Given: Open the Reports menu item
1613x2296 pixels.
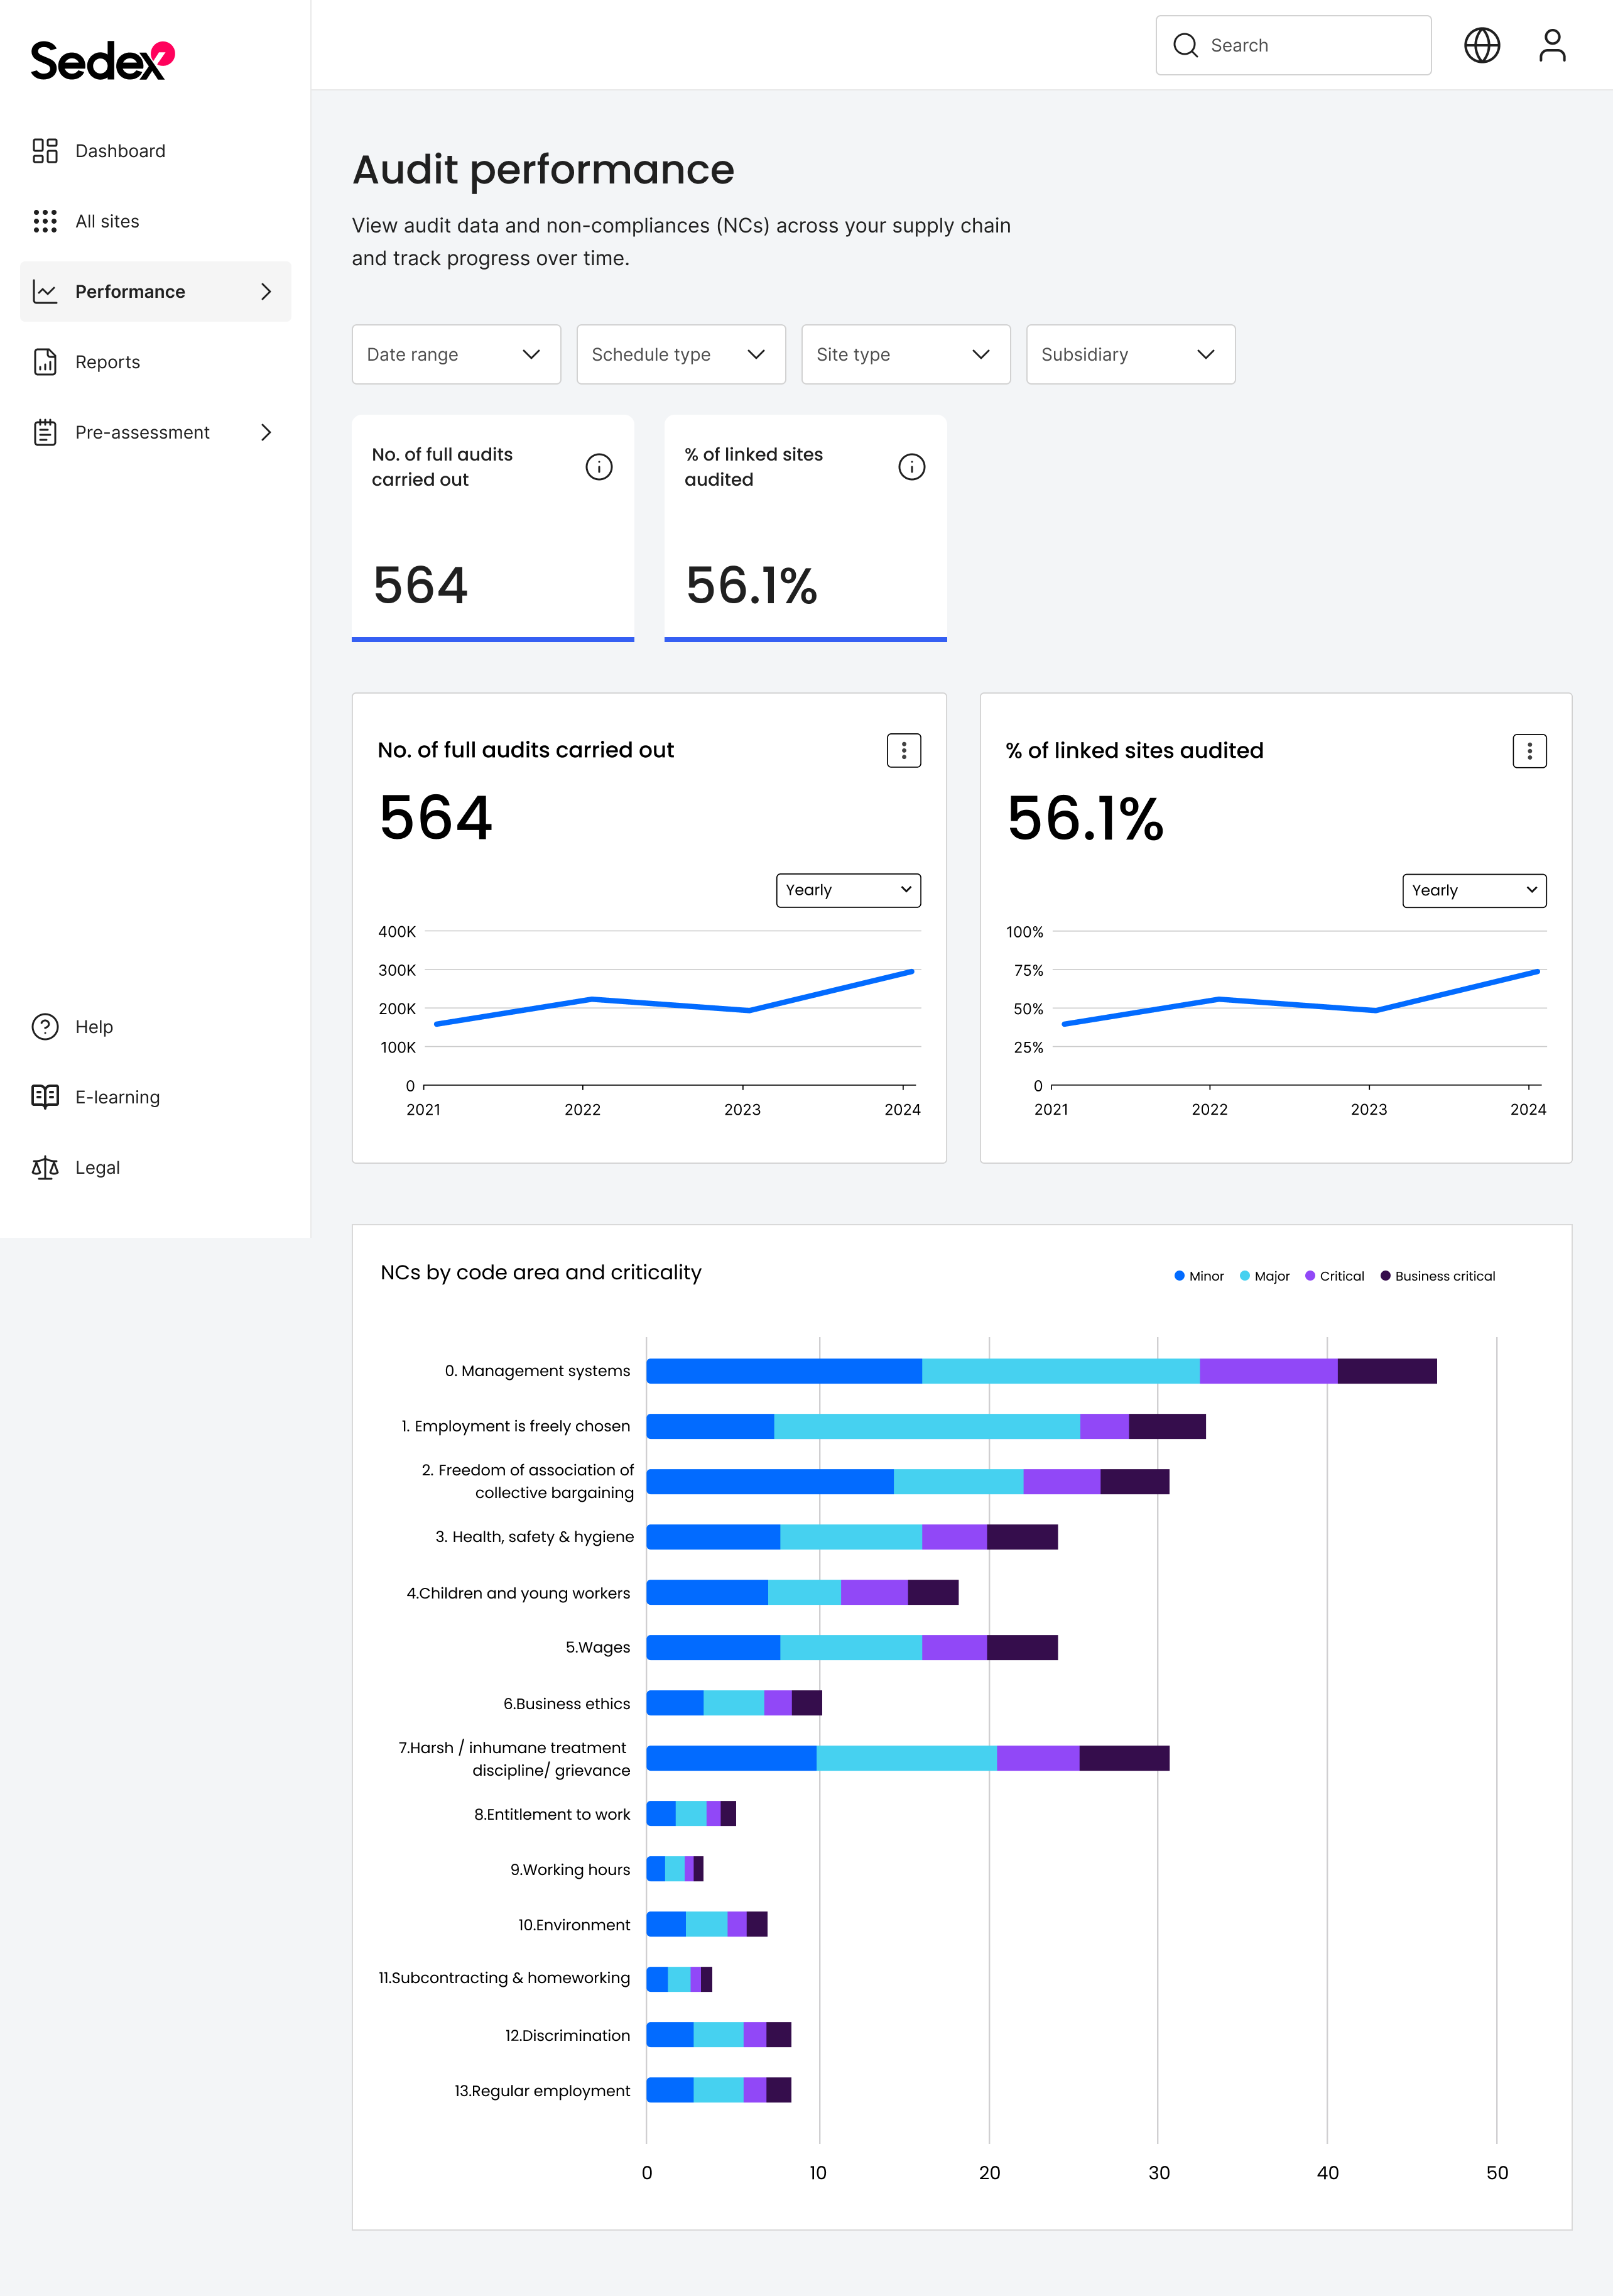Looking at the screenshot, I should click(107, 362).
